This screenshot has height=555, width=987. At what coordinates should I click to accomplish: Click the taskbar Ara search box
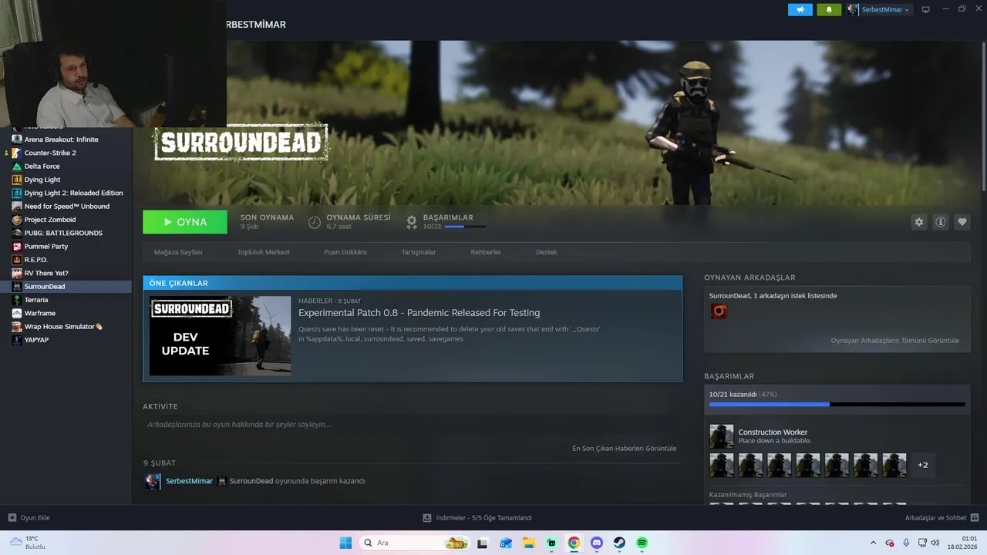click(415, 543)
